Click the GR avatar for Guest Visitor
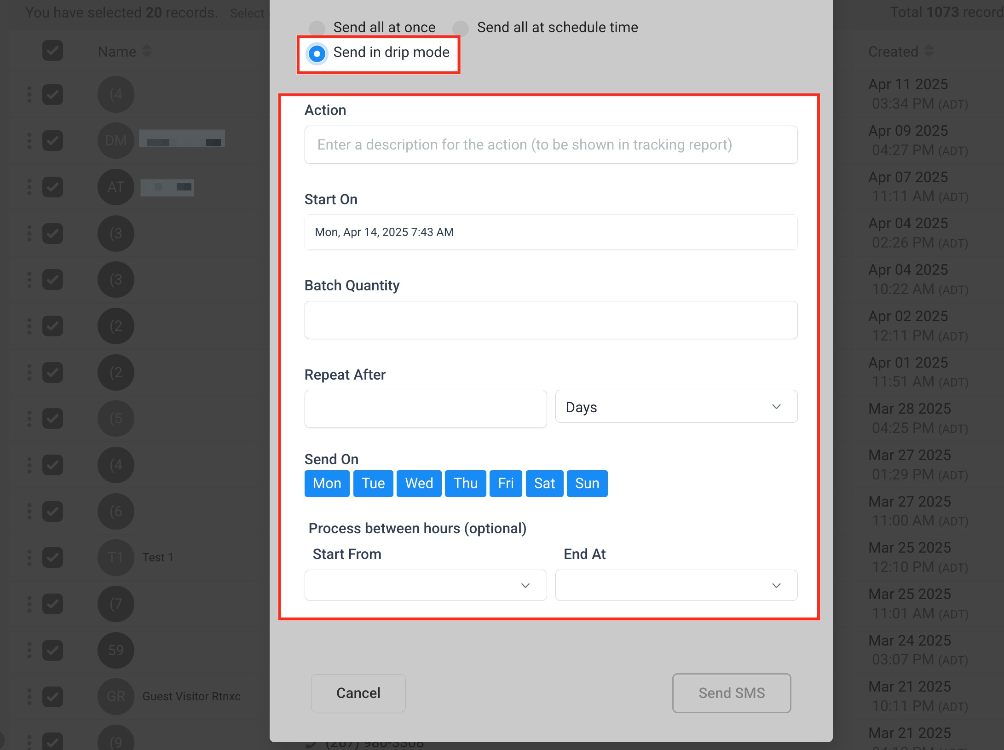The image size is (1004, 750). tap(115, 696)
